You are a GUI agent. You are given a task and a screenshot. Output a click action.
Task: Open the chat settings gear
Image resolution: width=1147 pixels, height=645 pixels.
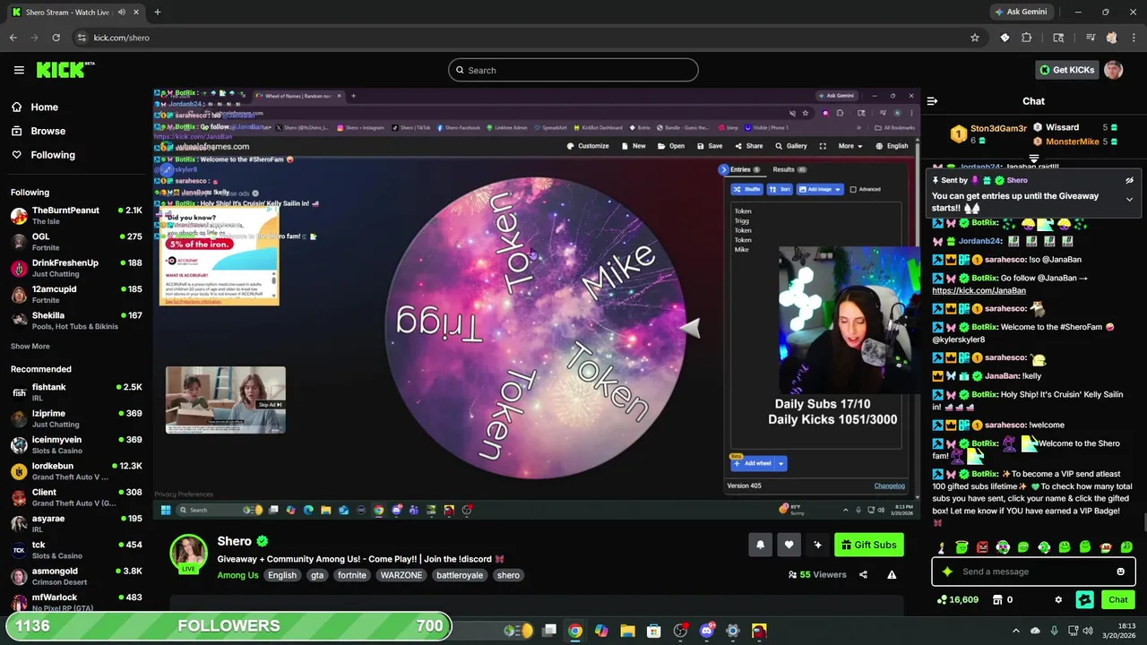(x=1058, y=600)
